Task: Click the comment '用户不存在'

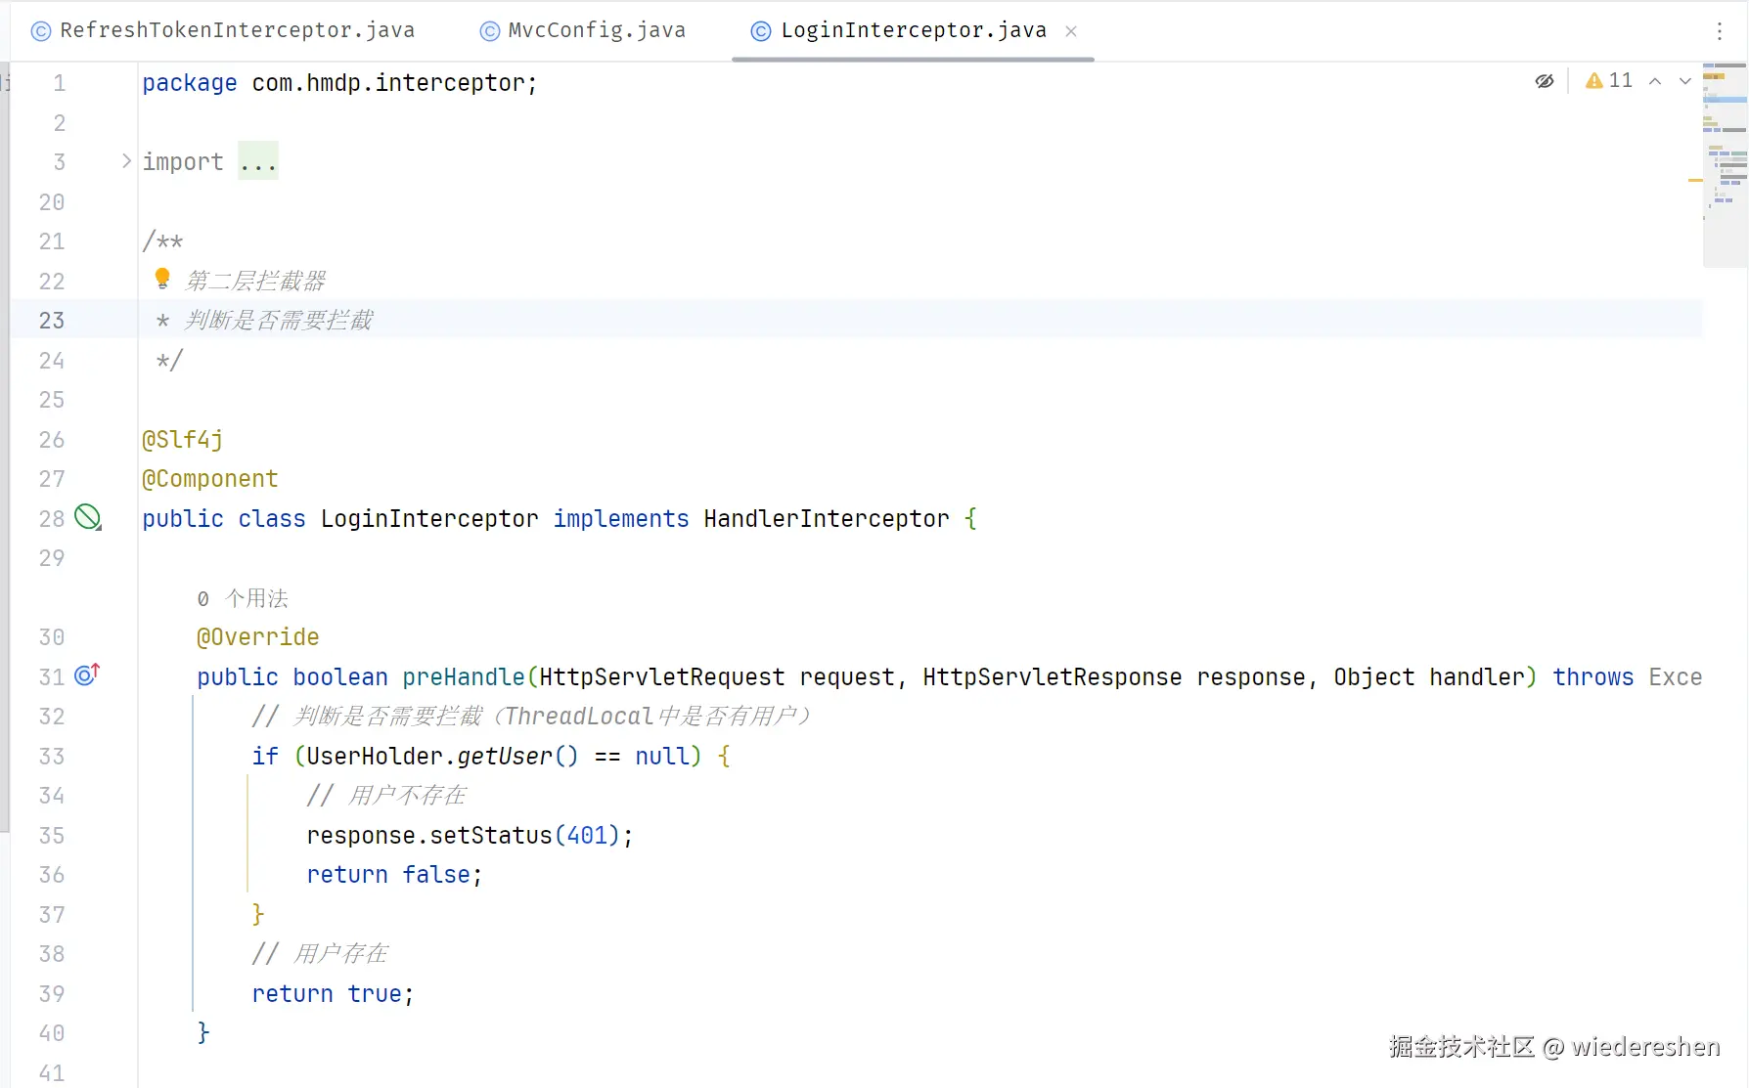Action: pos(407,796)
